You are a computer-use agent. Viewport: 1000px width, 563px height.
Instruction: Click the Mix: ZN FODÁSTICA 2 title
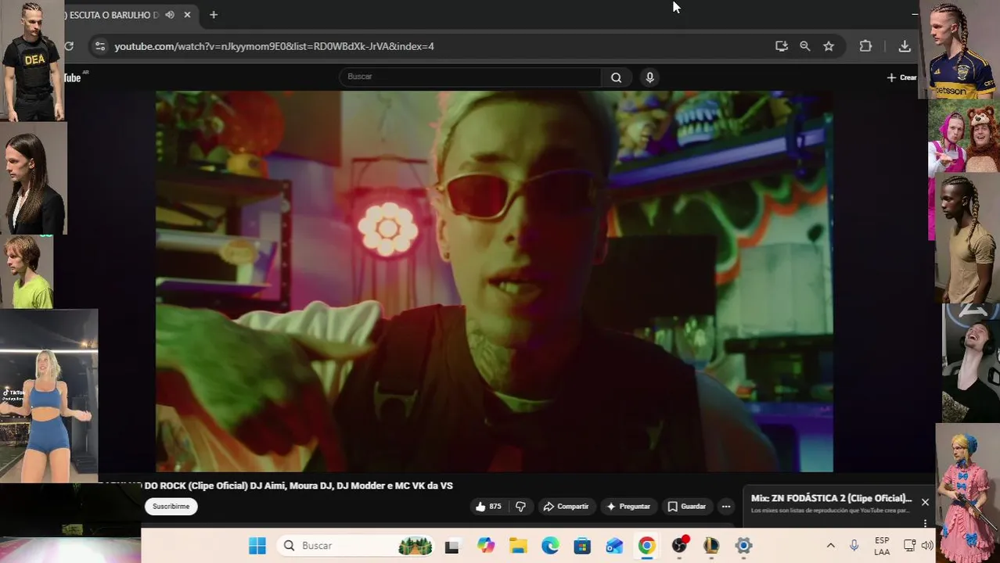pyautogui.click(x=831, y=498)
